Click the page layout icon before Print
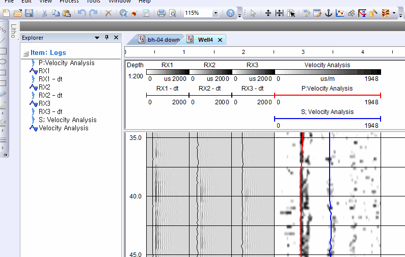Image resolution: width=405 pixels, height=257 pixels. pos(146,13)
